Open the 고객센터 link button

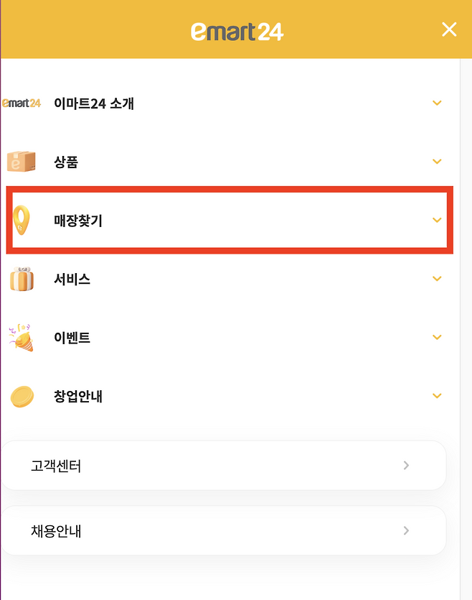coord(223,466)
